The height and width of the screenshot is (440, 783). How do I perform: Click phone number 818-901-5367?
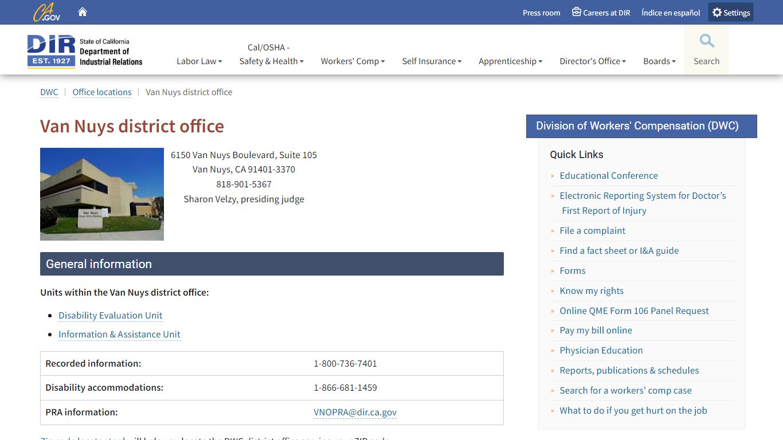click(244, 184)
